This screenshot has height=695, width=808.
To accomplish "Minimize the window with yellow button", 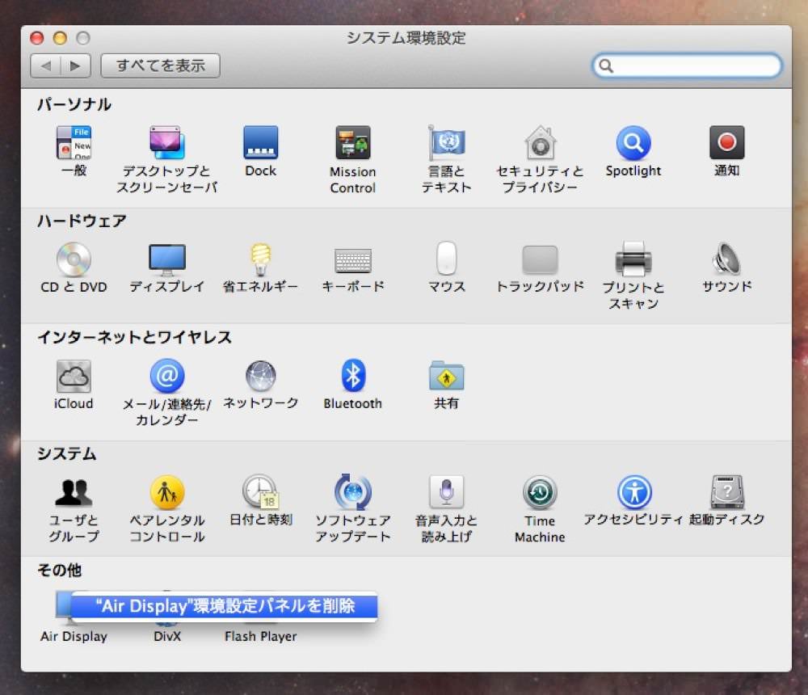I will tap(60, 38).
